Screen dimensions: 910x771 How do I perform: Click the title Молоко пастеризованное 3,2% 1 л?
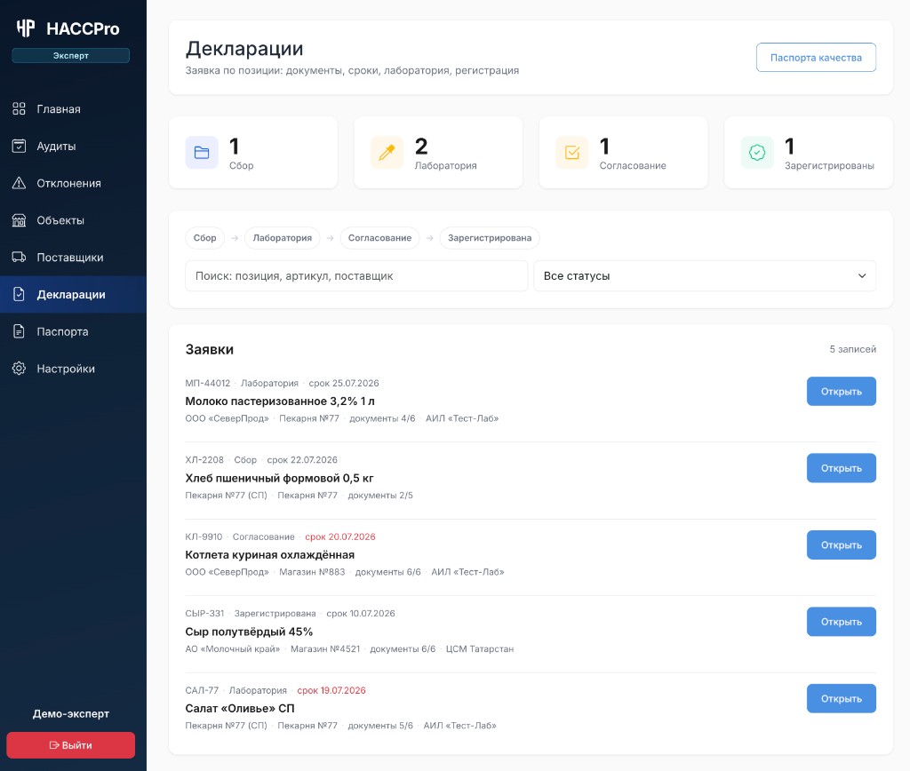[x=280, y=401]
